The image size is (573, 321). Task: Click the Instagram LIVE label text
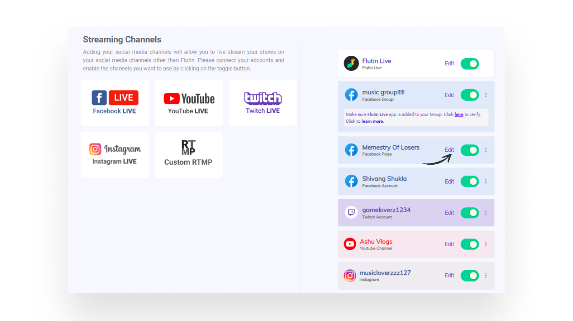(x=115, y=161)
